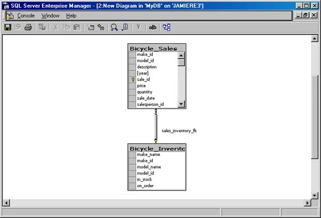Click the sale_id primary key icon

point(133,80)
